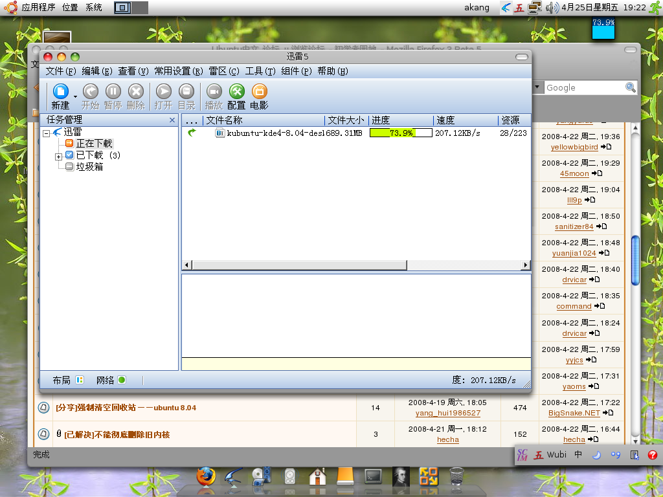Open the 文件(F) menu
Viewport: 663px width, 497px height.
tap(60, 71)
